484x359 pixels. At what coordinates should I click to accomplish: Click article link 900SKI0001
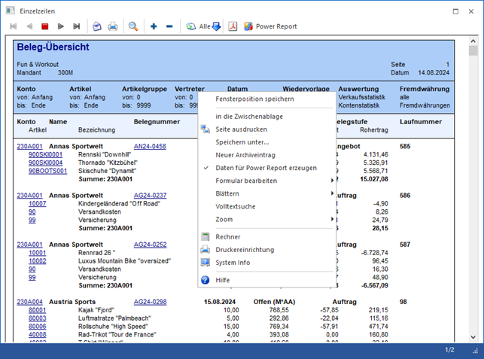point(45,154)
